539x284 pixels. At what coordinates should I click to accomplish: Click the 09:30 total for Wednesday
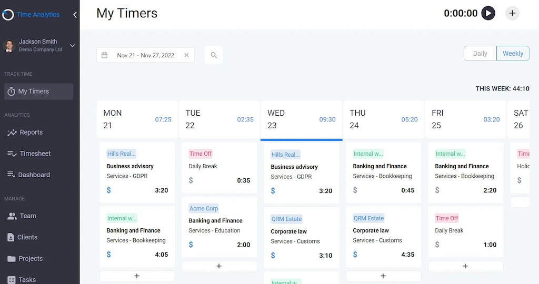(x=327, y=119)
